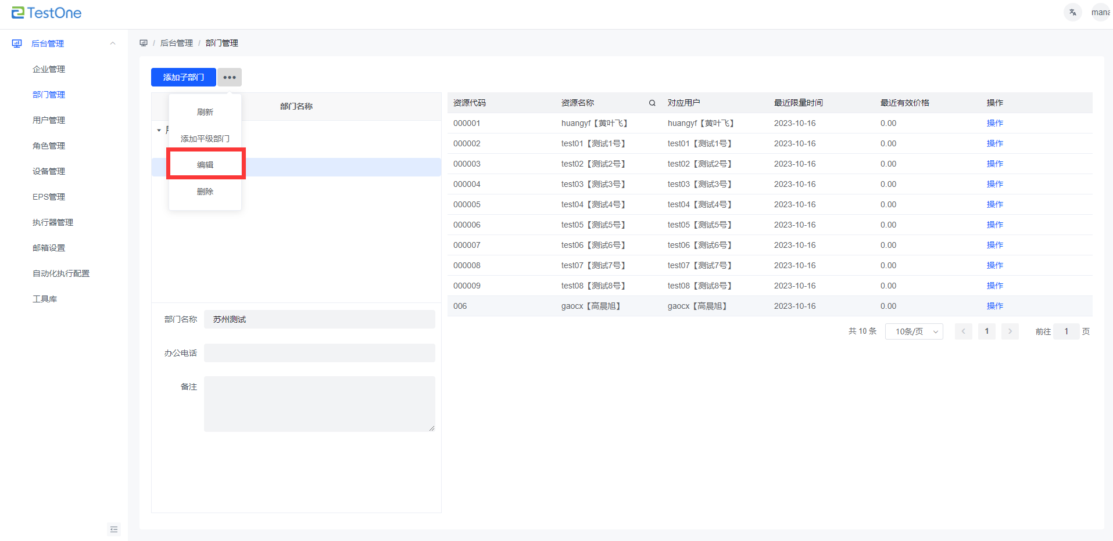Click the three-dots more actions button
Screen dimensions: 1113x541
pos(230,77)
